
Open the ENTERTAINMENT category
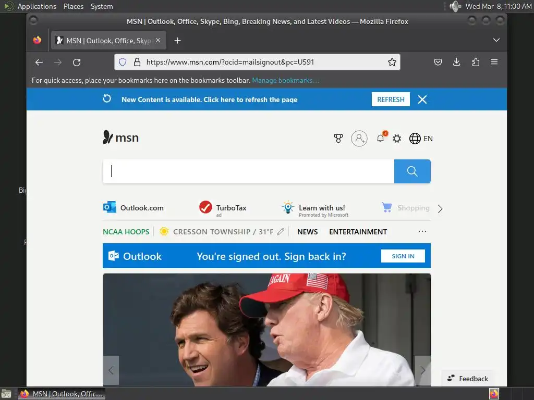[358, 232]
